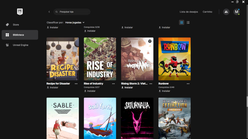Switch to list view layout
The width and height of the screenshot is (248, 139).
point(188,23)
